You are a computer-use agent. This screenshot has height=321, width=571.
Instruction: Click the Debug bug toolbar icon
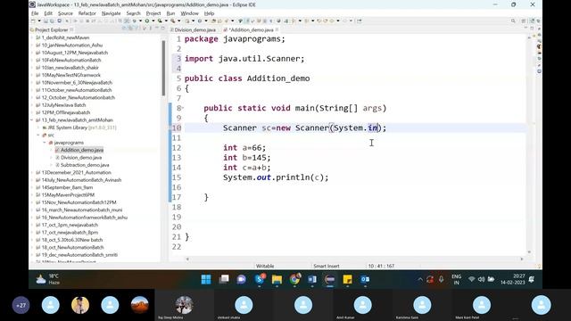point(135,21)
